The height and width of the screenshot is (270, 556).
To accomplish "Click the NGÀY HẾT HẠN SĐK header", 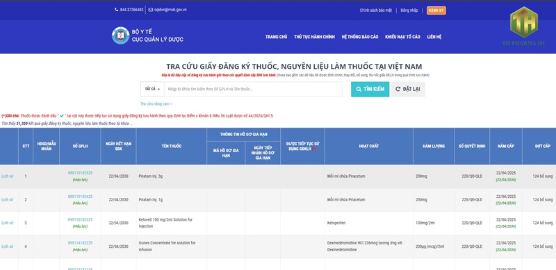I will click(118, 146).
